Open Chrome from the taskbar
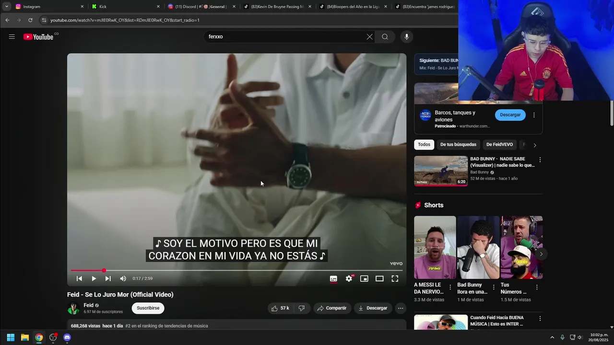The height and width of the screenshot is (345, 614). coord(39,337)
